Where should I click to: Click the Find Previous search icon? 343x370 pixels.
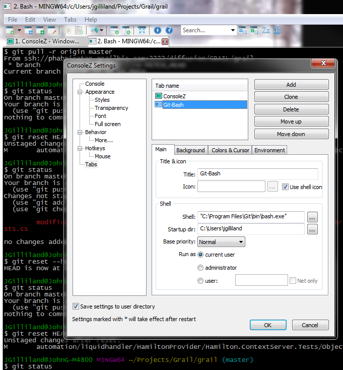[x=243, y=30]
